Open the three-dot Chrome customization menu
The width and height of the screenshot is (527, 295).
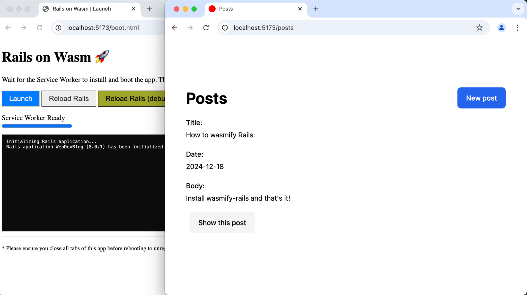coord(517,28)
